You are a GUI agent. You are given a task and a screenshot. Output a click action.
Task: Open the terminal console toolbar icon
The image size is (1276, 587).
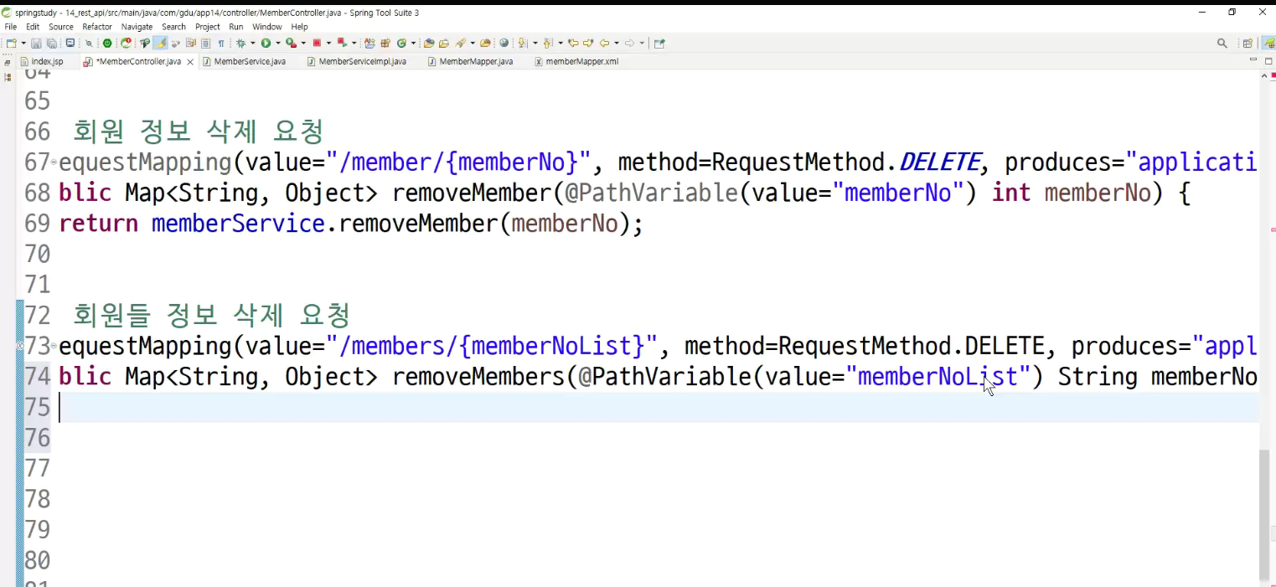coord(70,43)
